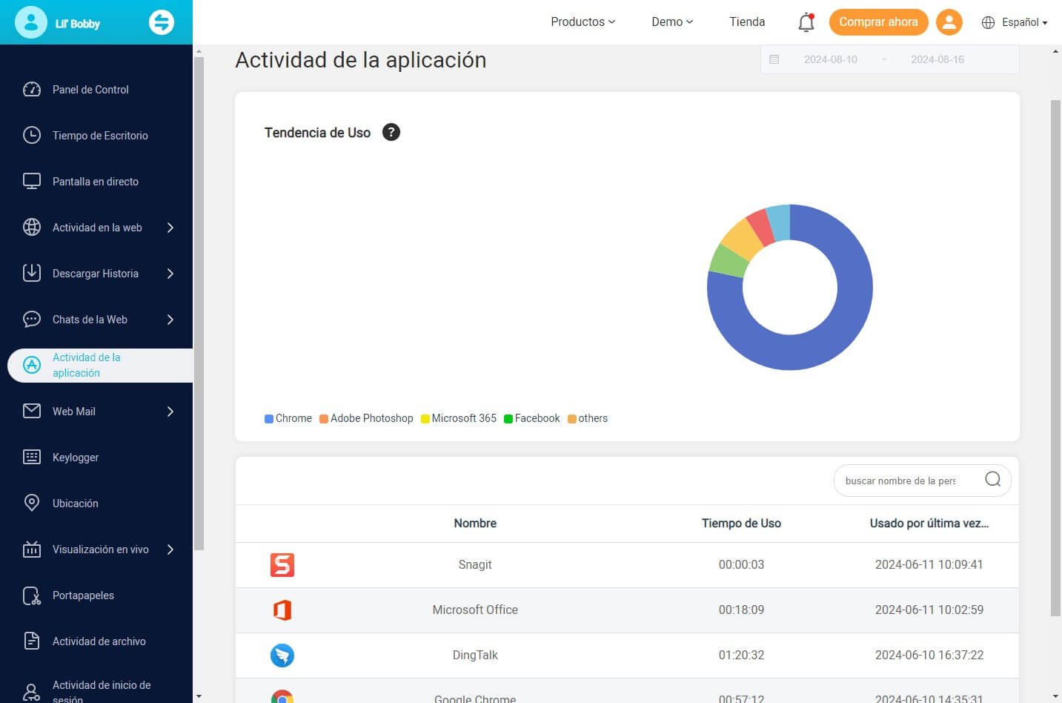Expand the Web Mail submenu arrow
This screenshot has height=703, width=1062.
[170, 412]
